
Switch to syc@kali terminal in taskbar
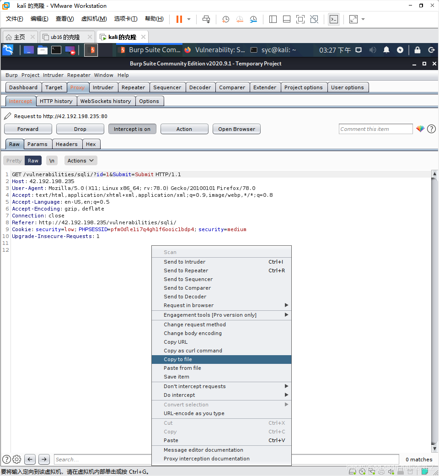[x=273, y=50]
